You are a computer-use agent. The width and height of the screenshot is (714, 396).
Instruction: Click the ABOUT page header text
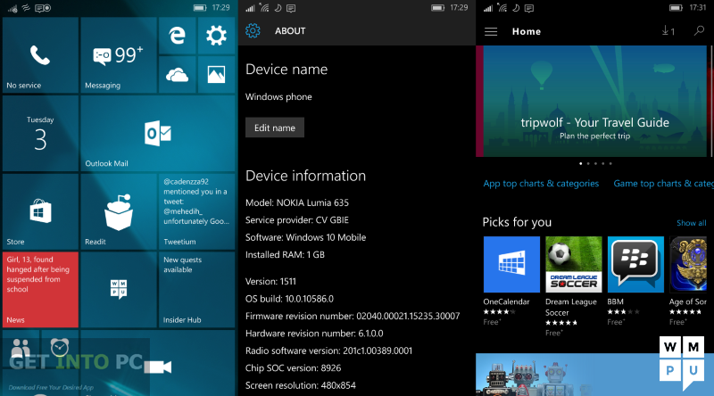click(290, 31)
